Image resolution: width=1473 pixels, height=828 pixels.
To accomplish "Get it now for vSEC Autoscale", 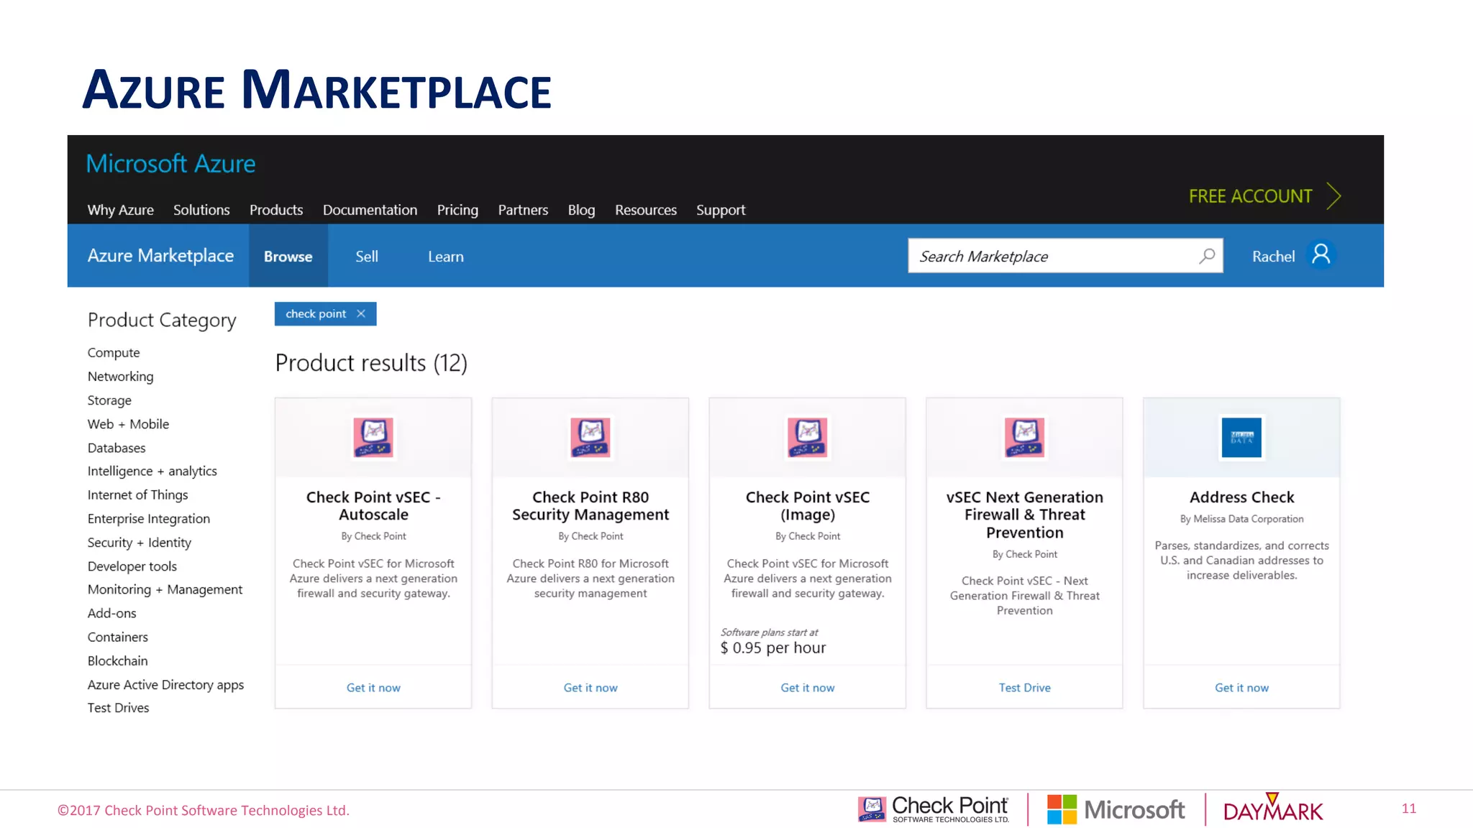I will click(x=373, y=687).
